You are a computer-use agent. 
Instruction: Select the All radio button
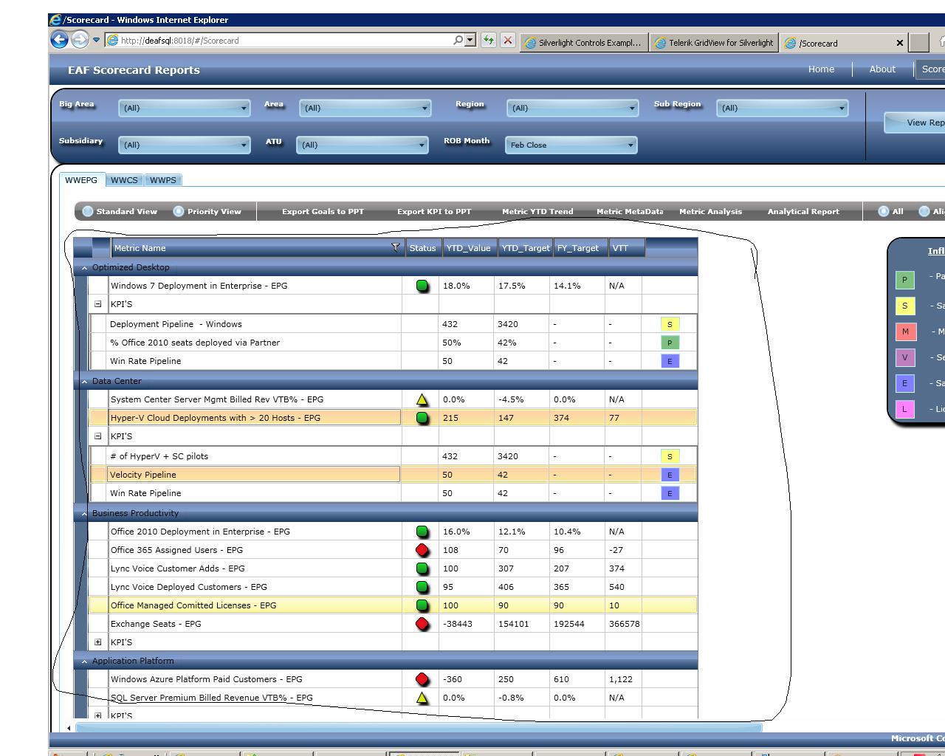click(x=884, y=211)
